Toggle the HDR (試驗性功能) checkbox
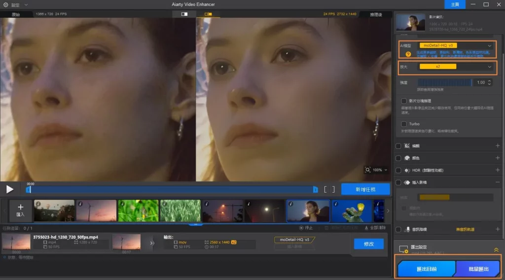505x280 pixels. click(398, 170)
